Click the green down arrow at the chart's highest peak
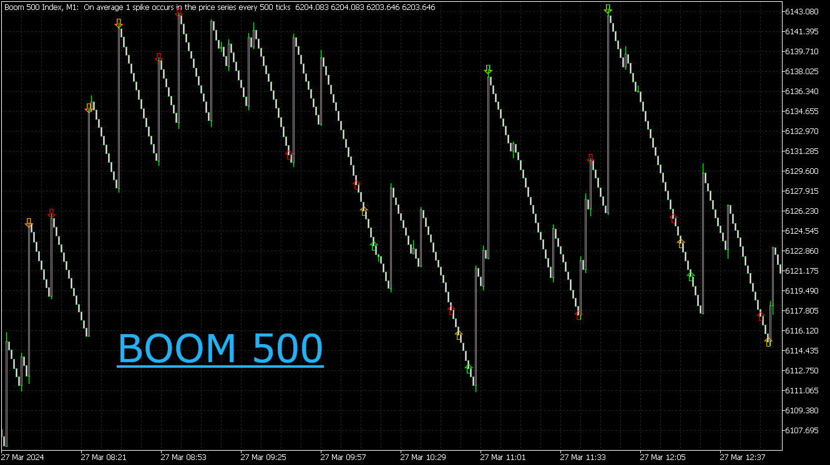 point(608,9)
